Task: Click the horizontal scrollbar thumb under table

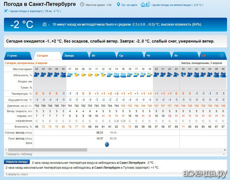Action: point(48,150)
